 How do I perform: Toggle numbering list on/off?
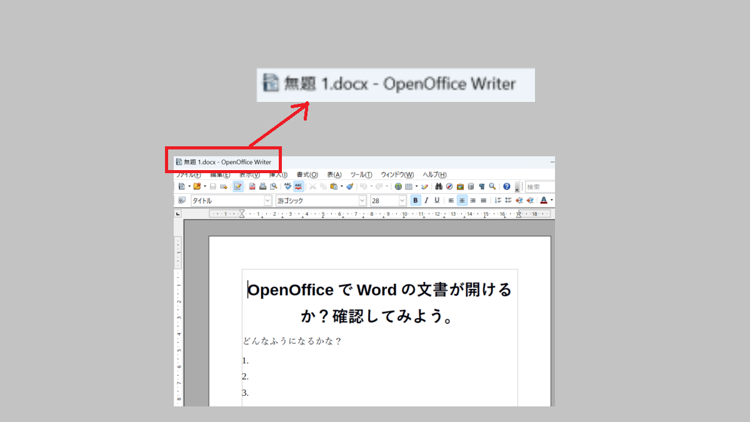[498, 201]
